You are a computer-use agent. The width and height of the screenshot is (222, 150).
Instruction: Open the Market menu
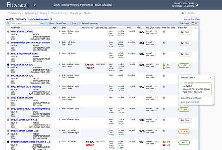tap(88, 13)
